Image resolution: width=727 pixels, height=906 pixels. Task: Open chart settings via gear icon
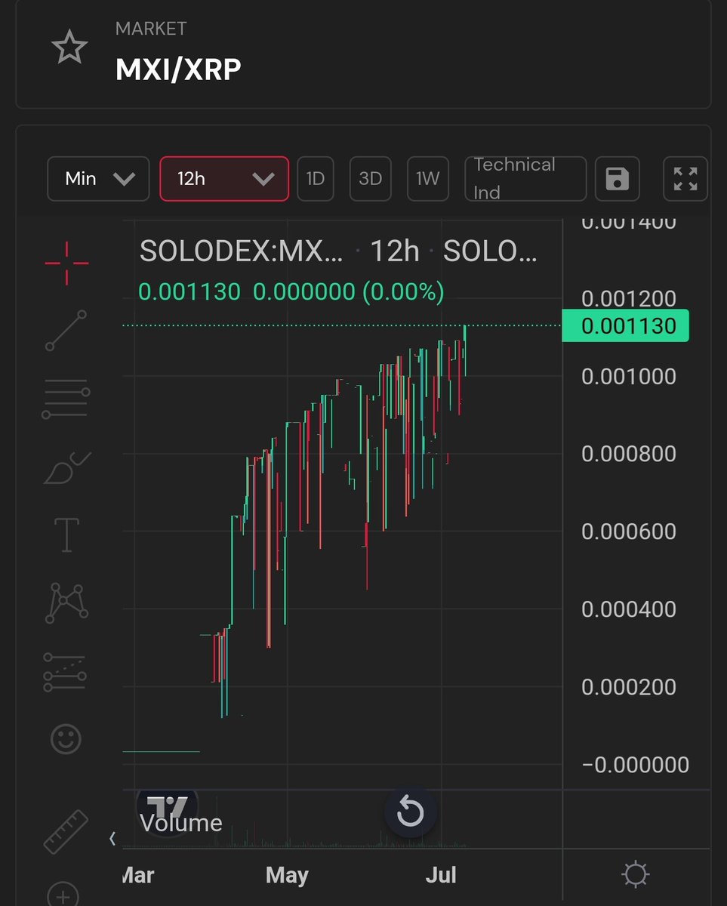635,874
